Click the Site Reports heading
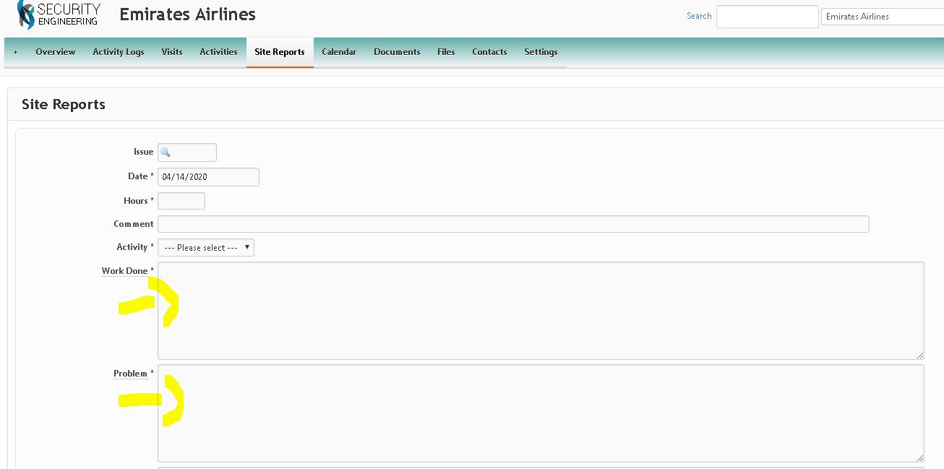Image resolution: width=944 pixels, height=469 pixels. [64, 105]
